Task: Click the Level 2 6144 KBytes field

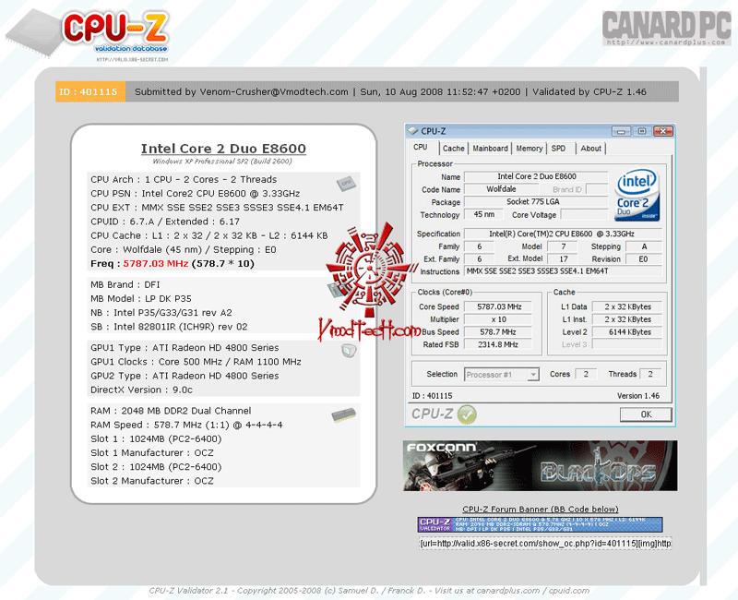Action: [x=627, y=332]
